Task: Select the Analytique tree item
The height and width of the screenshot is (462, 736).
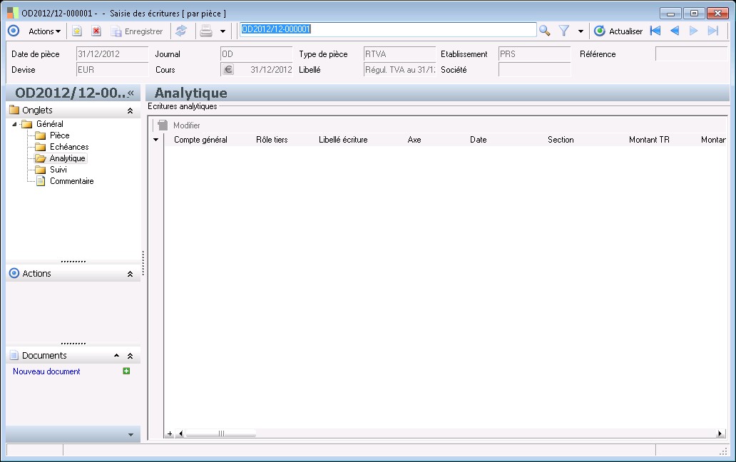Action: pyautogui.click(x=67, y=158)
